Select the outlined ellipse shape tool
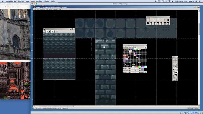 pyautogui.click(x=174, y=75)
